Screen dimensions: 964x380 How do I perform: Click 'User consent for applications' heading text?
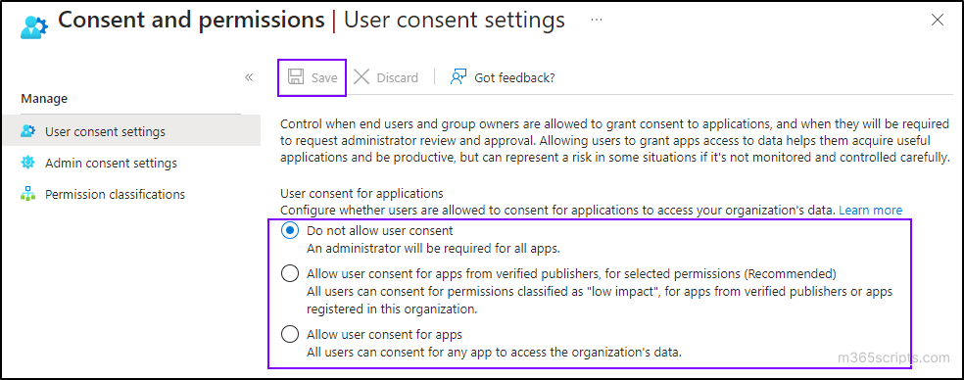361,194
